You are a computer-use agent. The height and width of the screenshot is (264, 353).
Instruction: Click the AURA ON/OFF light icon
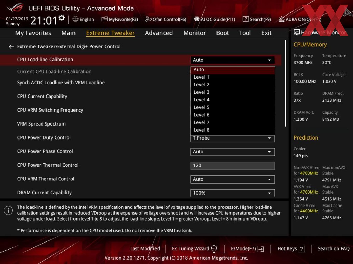pos(282,19)
